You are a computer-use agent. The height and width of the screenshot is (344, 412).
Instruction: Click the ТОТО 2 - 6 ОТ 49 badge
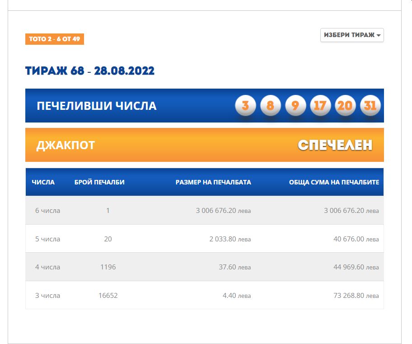tap(55, 39)
